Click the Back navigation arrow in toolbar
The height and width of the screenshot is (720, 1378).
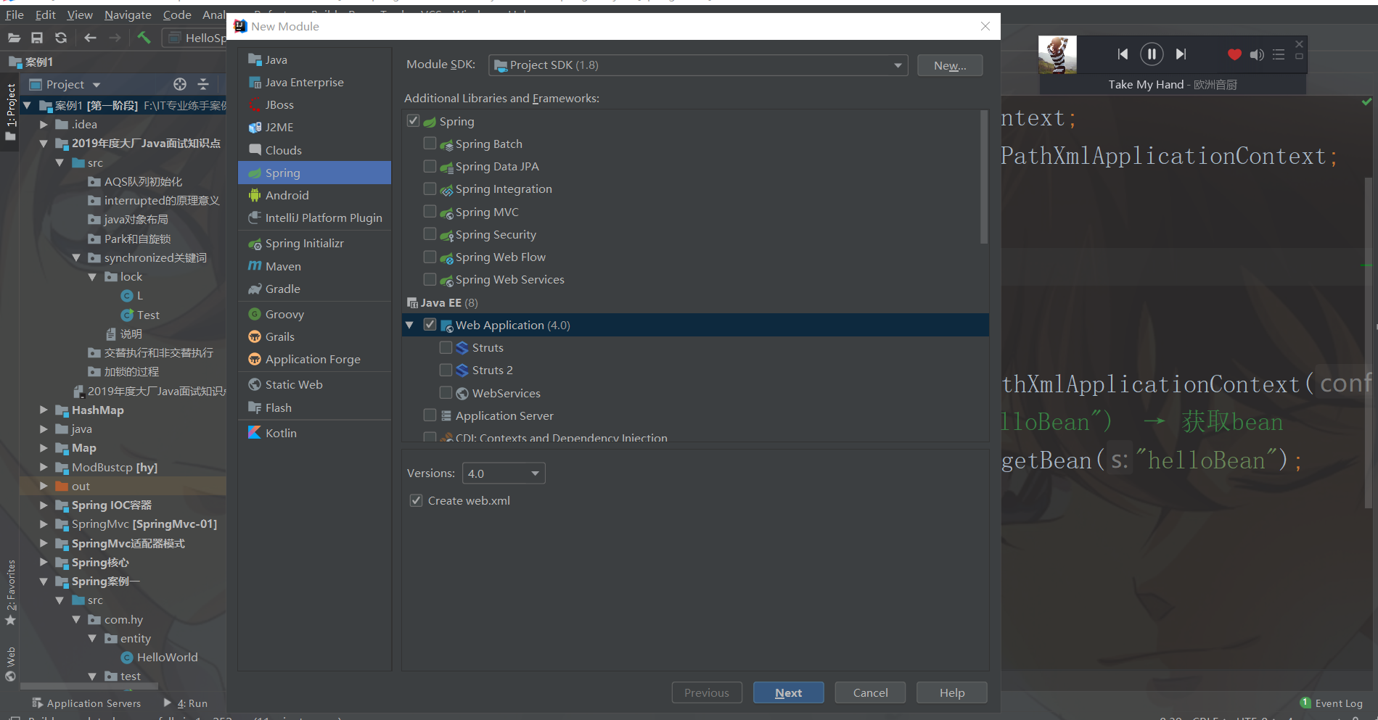[90, 38]
